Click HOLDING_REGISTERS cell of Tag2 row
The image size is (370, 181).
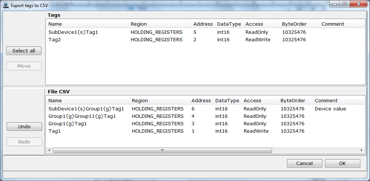pos(157,40)
